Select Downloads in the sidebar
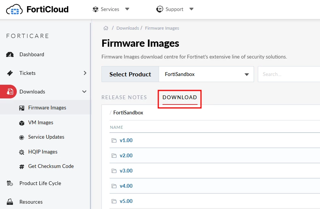 click(32, 92)
